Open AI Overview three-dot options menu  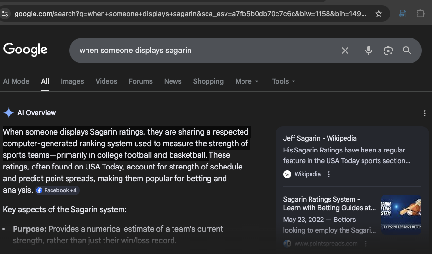click(x=425, y=113)
